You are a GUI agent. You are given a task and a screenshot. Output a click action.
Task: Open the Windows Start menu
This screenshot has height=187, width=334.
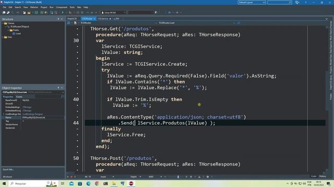tap(4, 183)
